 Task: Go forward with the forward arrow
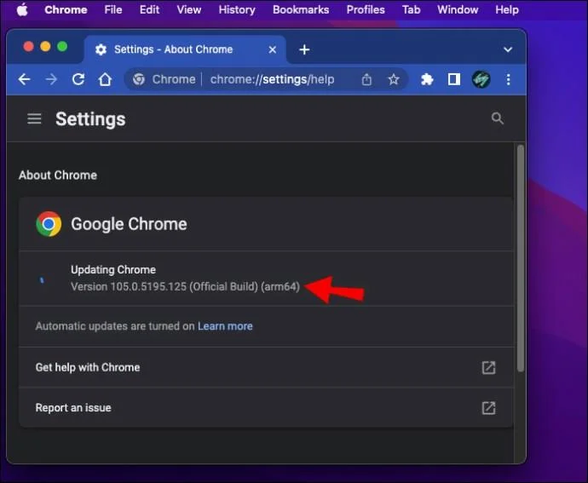coord(51,79)
